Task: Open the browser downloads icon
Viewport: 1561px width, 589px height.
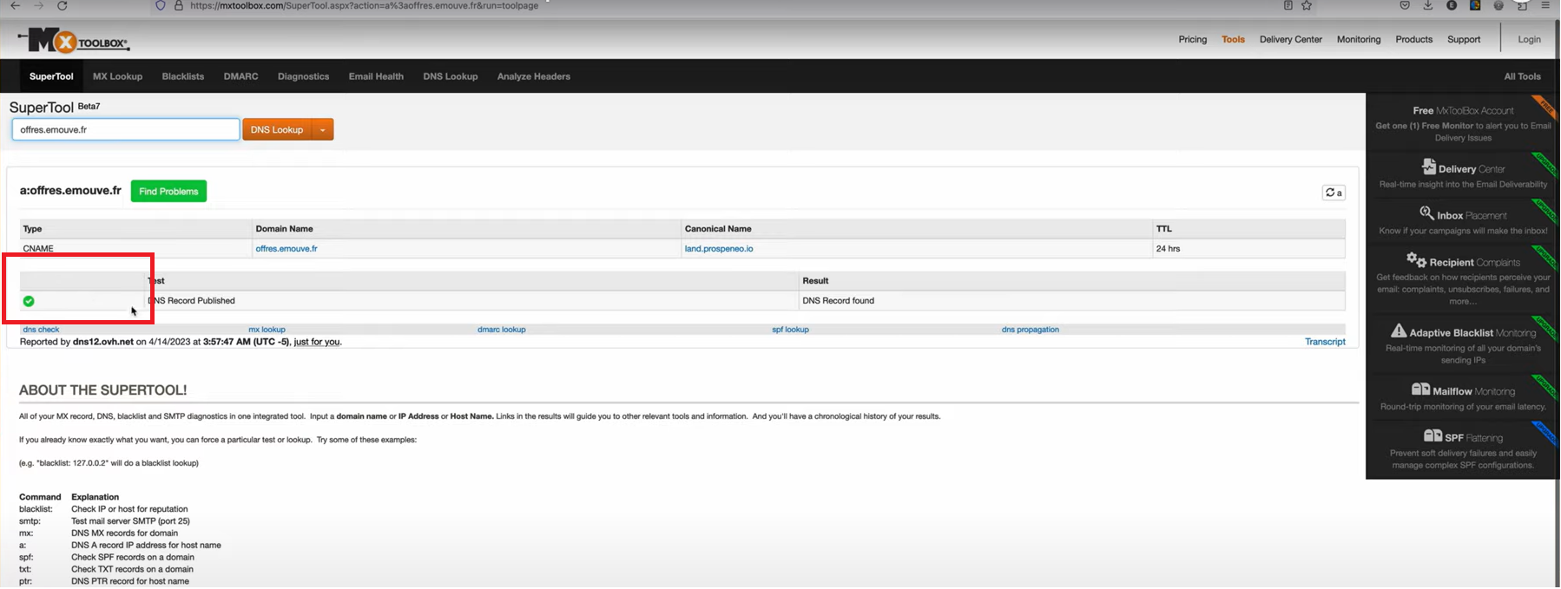Action: click(x=1428, y=5)
